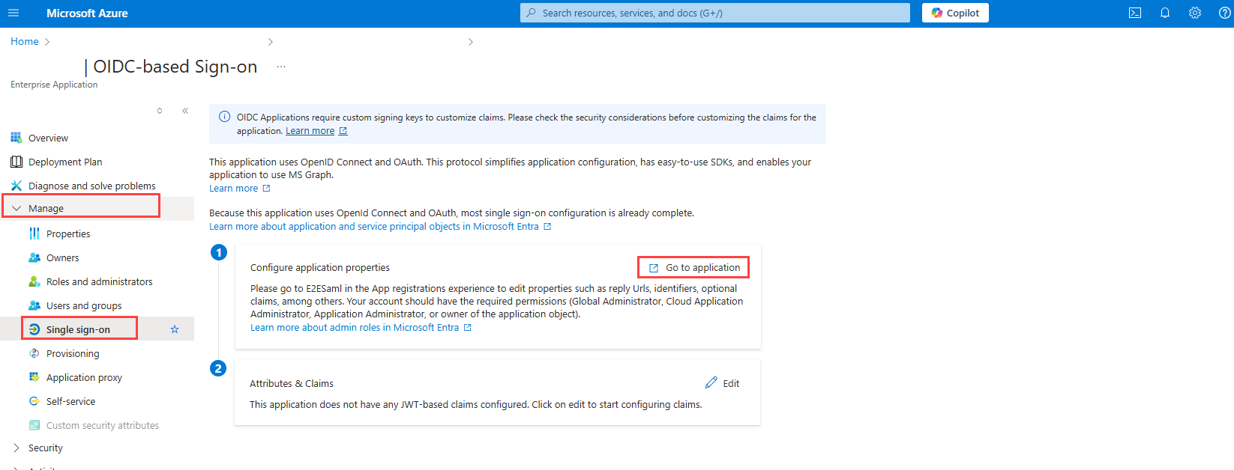
Task: Click the Owners people icon
Action: coord(34,257)
